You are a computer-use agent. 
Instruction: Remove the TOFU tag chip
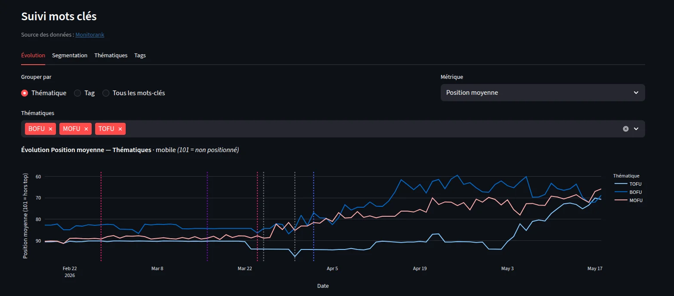[x=120, y=129]
